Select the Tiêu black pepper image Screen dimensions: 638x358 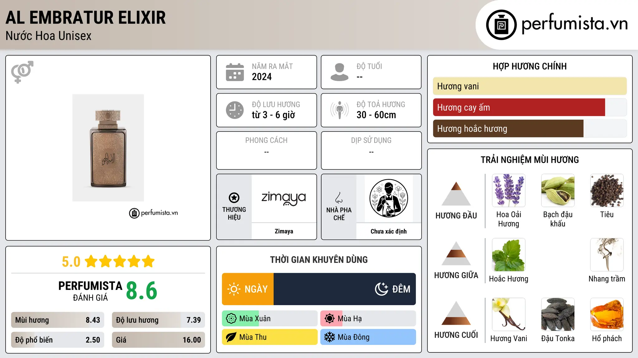click(607, 190)
